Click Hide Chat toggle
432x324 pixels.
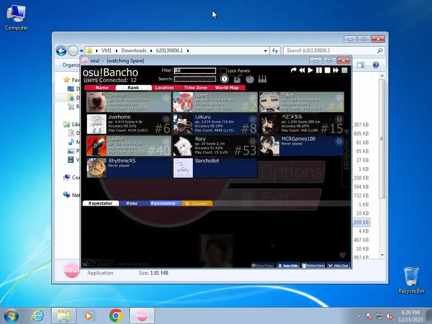point(338,266)
